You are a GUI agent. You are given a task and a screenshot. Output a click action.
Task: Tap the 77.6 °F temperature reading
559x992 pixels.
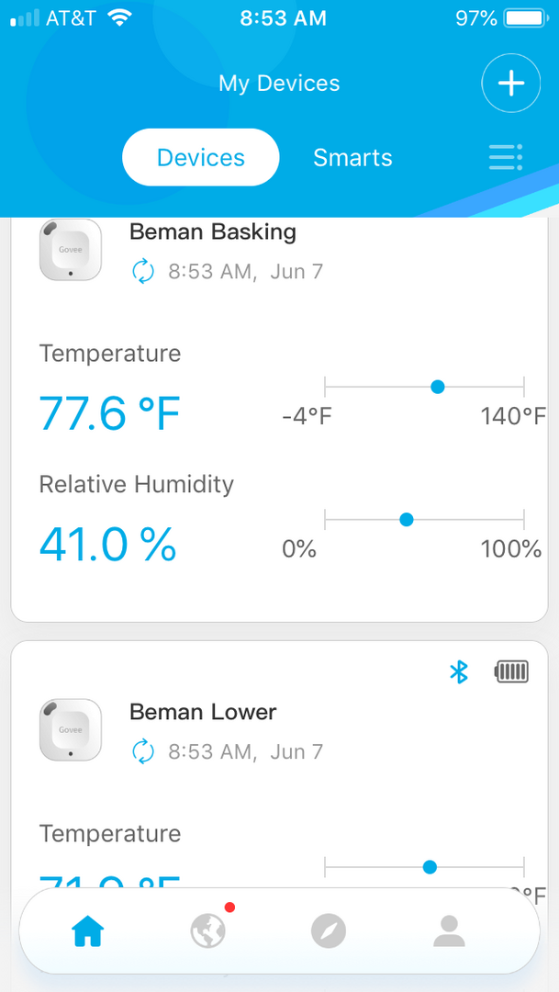pos(110,414)
